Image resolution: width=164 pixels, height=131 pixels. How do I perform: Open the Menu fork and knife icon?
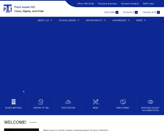pyautogui.click(x=96, y=102)
